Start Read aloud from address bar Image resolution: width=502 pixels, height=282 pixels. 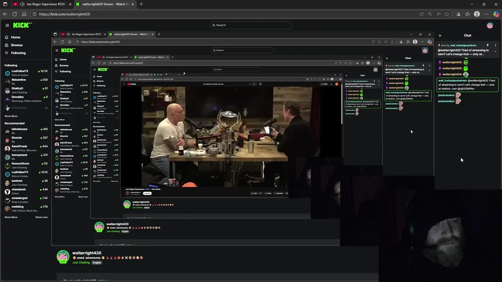(x=438, y=14)
